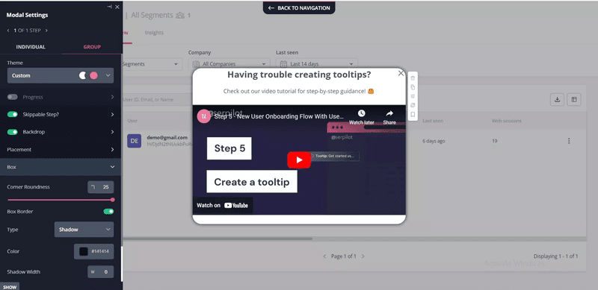Go to next step with right chevron
The width and height of the screenshot is (598, 290).
click(x=46, y=31)
